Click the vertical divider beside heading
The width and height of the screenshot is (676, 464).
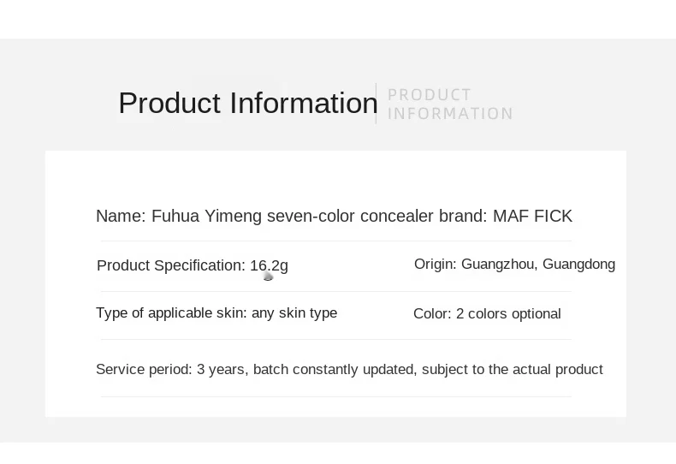pyautogui.click(x=376, y=104)
